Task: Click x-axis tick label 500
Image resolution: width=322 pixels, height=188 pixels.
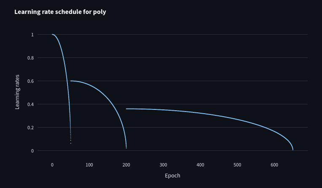Action: coord(237,165)
